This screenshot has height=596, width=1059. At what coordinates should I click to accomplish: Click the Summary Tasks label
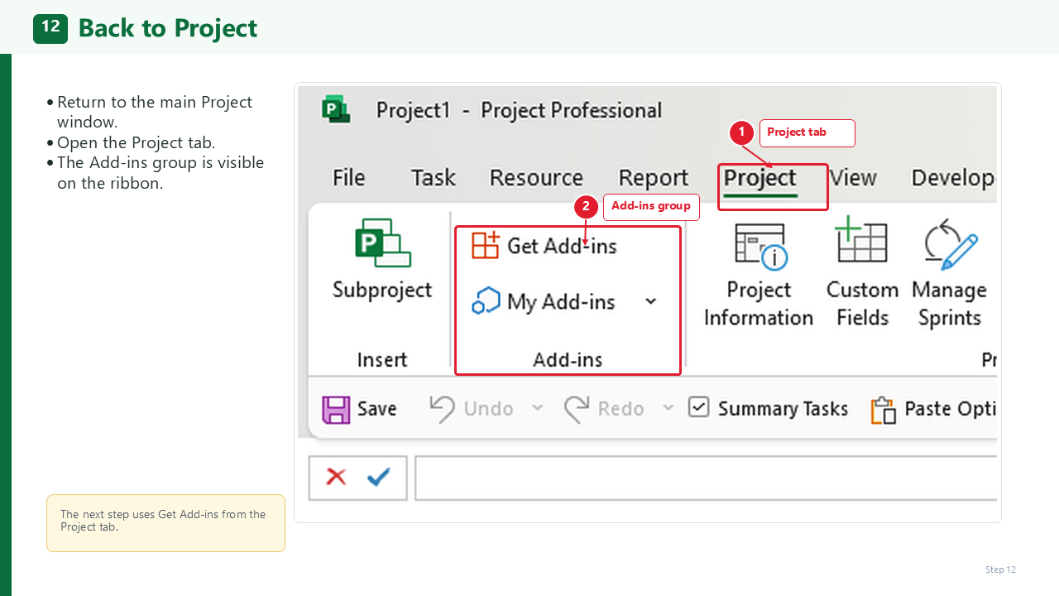point(783,409)
